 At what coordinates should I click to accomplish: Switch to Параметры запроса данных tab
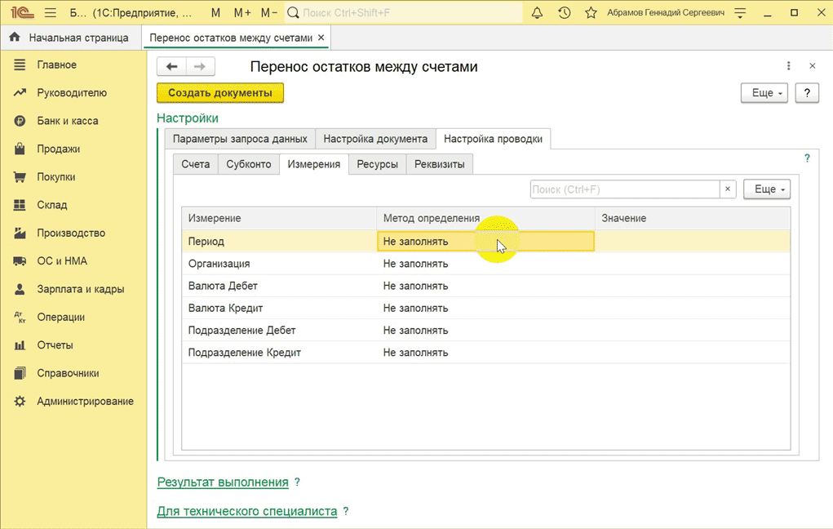(239, 139)
